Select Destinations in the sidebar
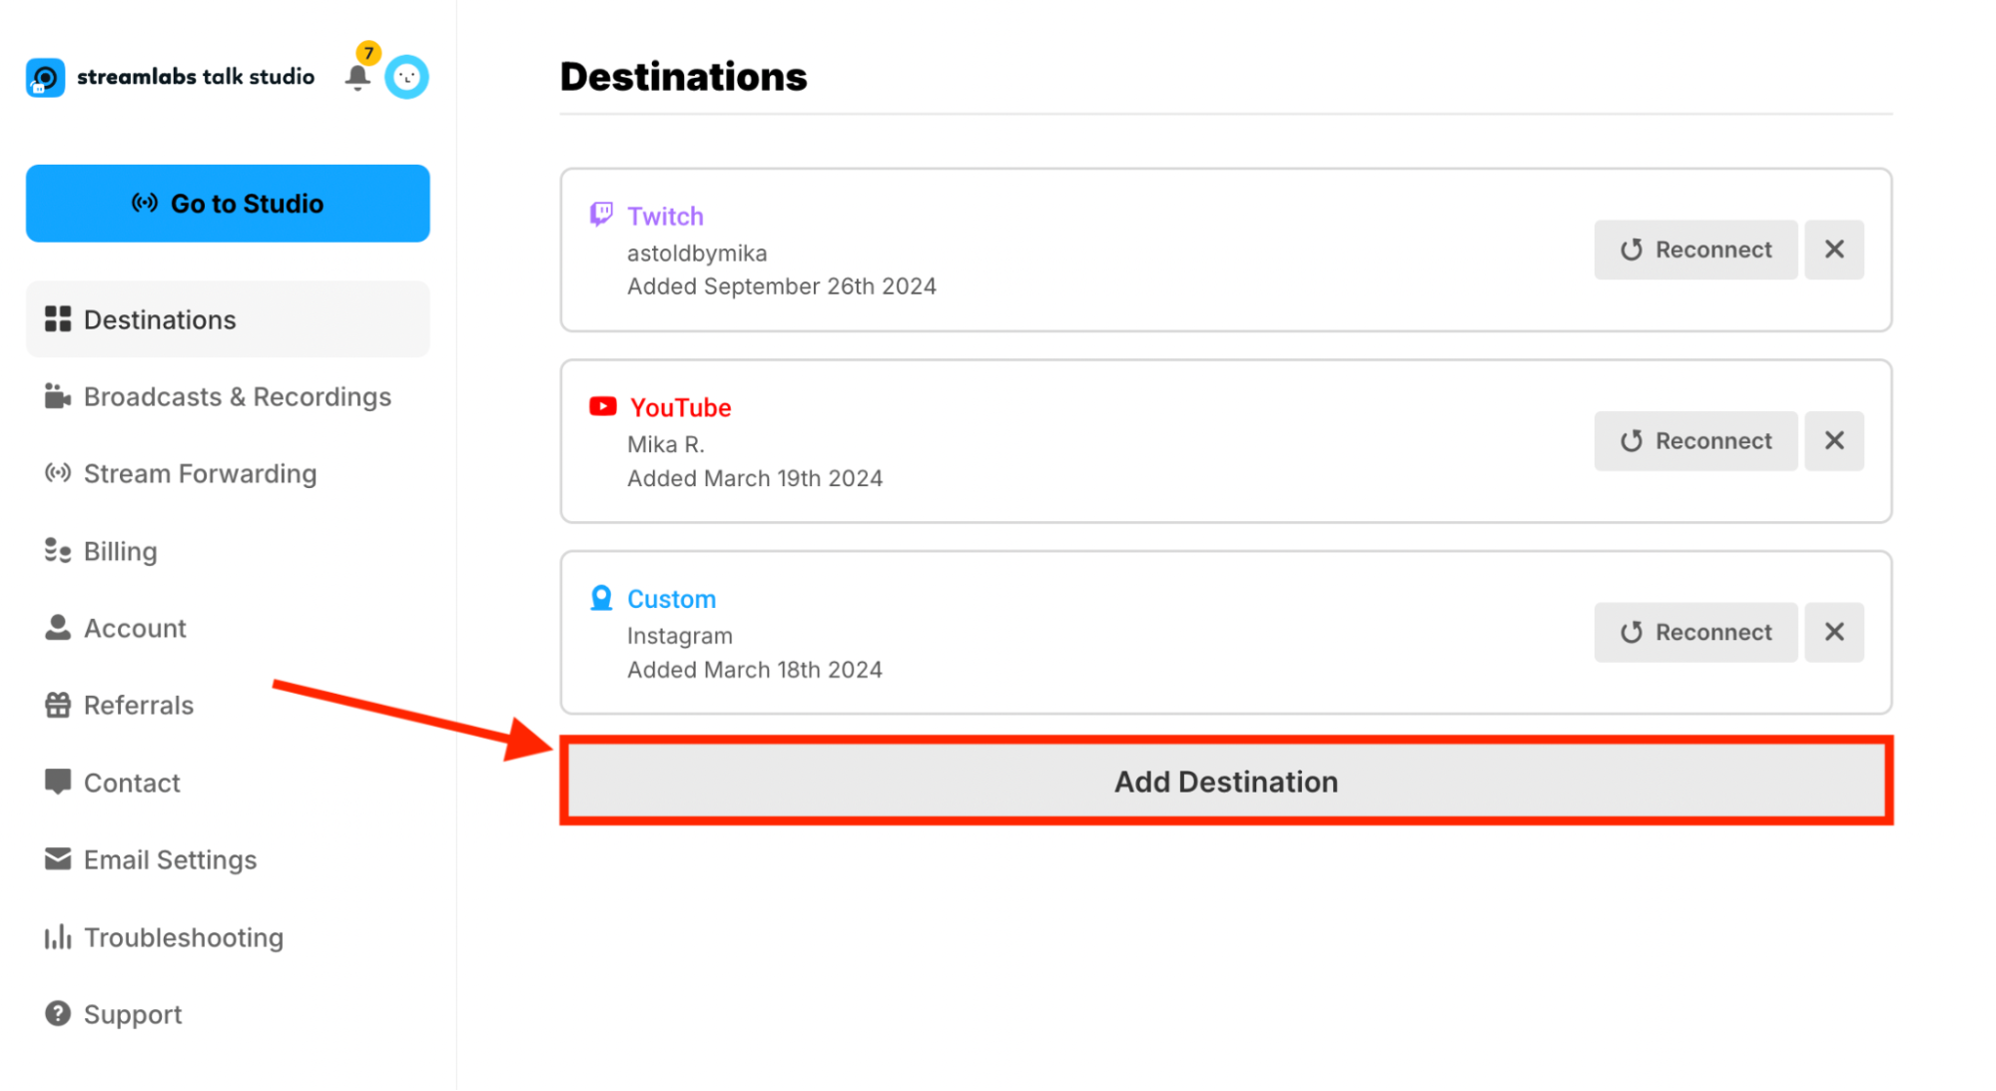Screen dimensions: 1996x1091 (160, 319)
